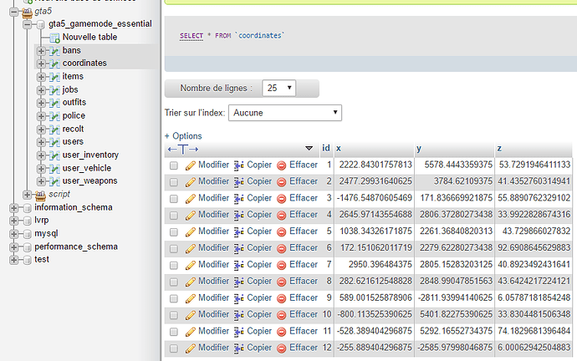This screenshot has height=361, width=577.
Task: Click the z value 55.8890762329102
Action: (x=534, y=198)
